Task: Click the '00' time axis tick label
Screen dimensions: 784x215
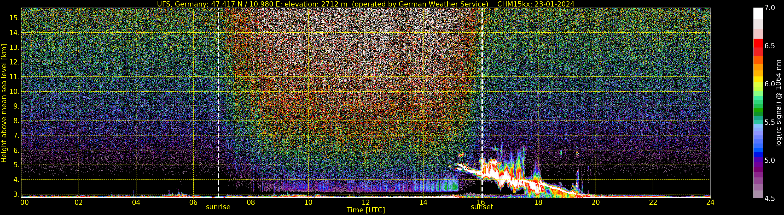Action: [24, 202]
